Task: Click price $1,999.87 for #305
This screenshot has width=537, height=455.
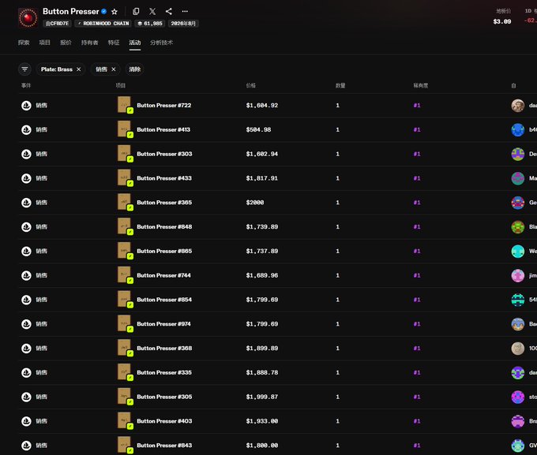Action: [262, 397]
